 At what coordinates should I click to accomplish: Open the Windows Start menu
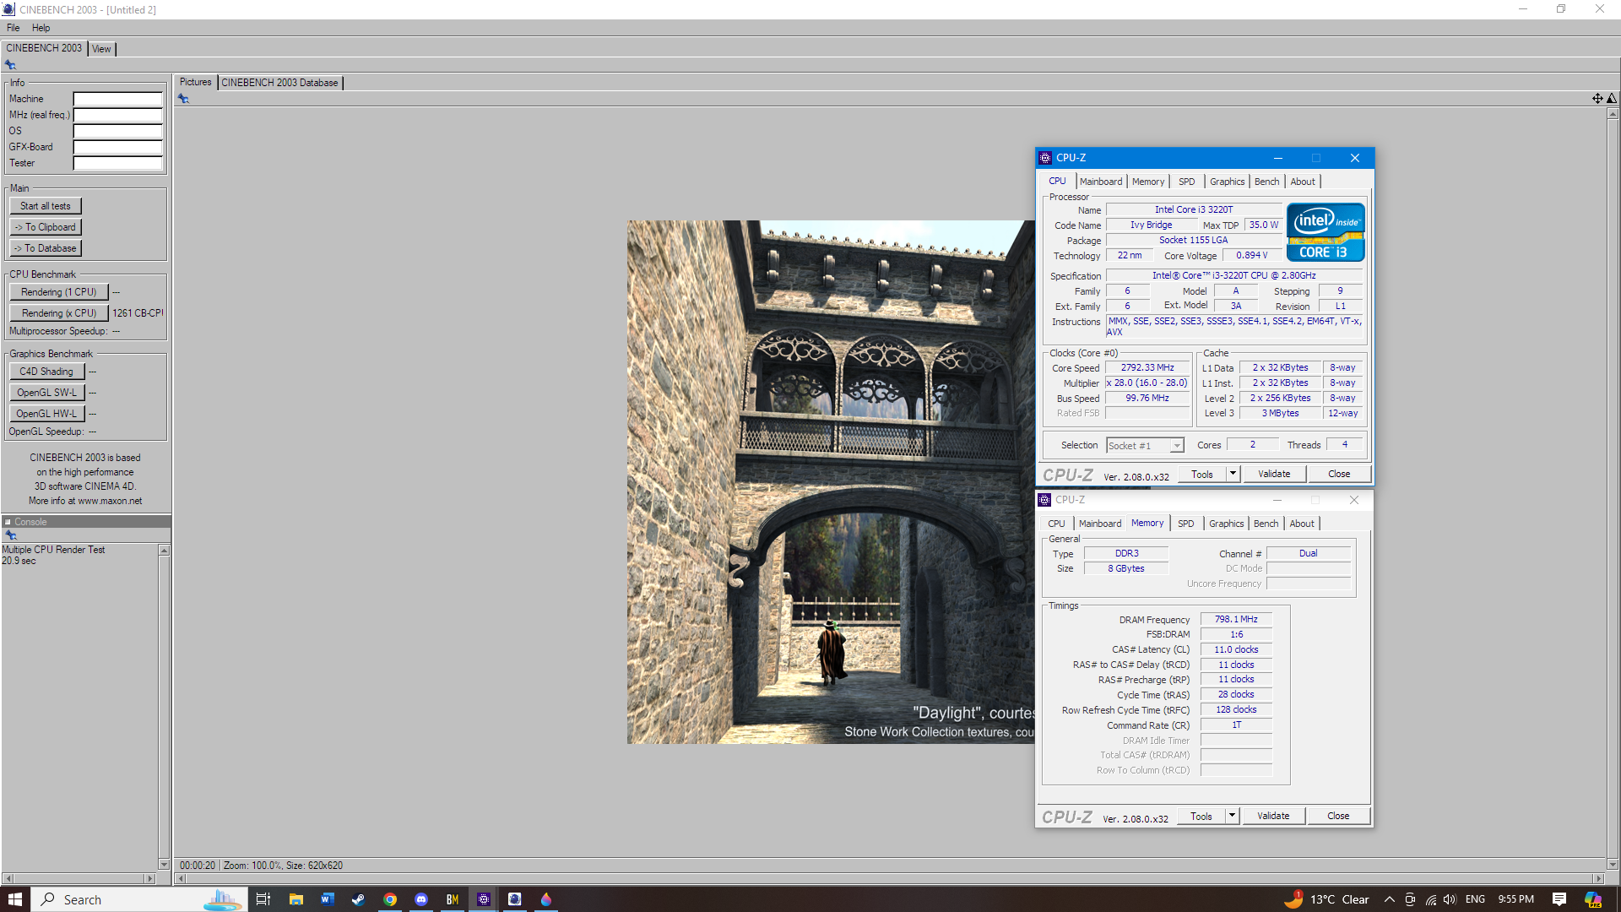15,899
